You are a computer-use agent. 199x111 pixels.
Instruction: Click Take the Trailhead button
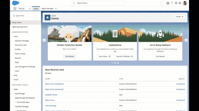click(124, 56)
